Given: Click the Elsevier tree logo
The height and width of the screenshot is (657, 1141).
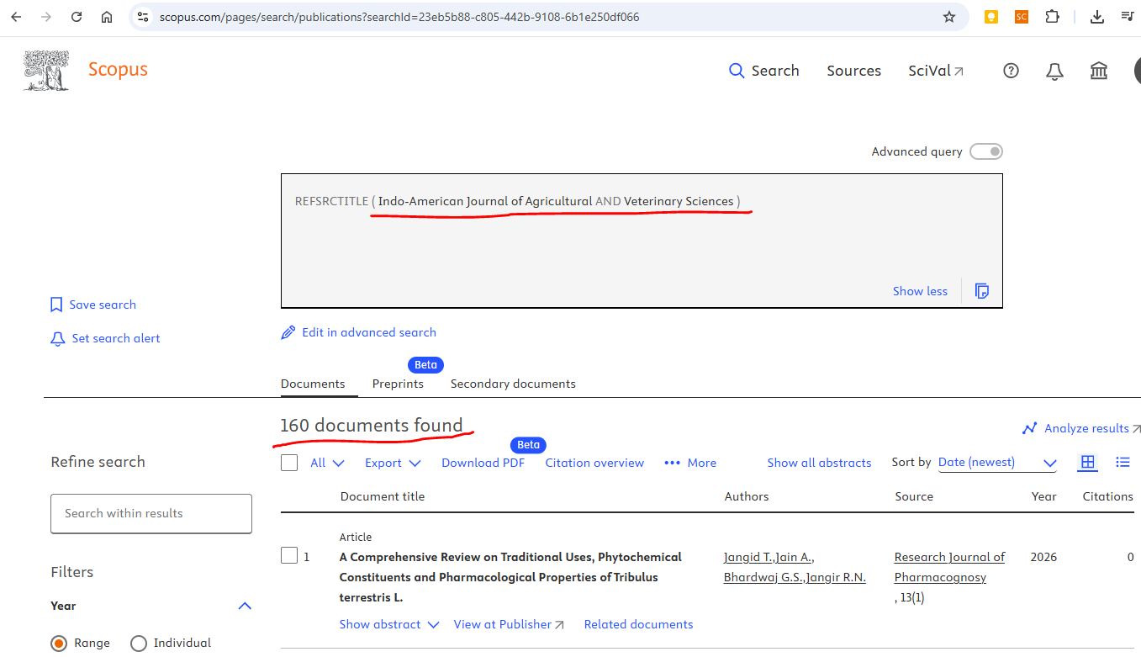Looking at the screenshot, I should pos(47,71).
